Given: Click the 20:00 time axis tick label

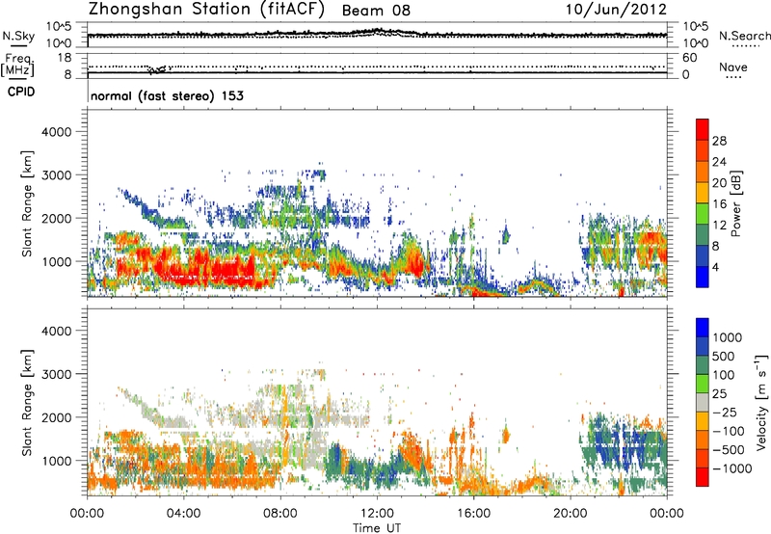Looking at the screenshot, I should pos(571,514).
